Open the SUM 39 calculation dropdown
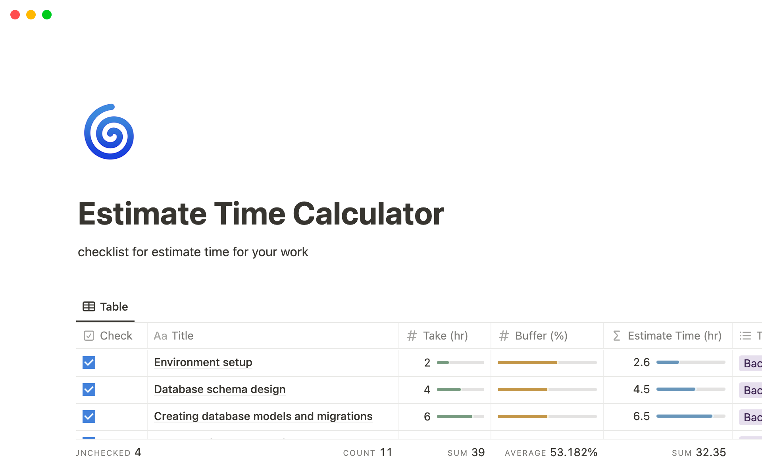This screenshot has height=476, width=762. 466,452
